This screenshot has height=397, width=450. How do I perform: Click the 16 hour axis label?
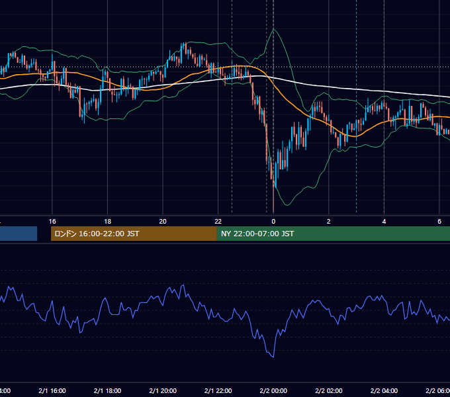coord(52,222)
